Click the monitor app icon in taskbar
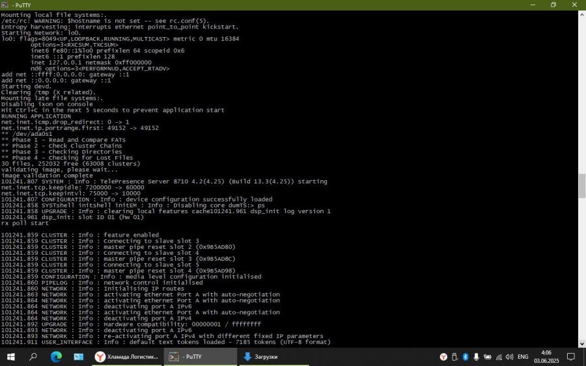586x366 pixels. click(78, 357)
